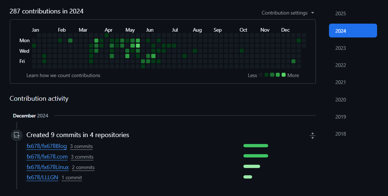388x196 pixels.
Task: Switch to the 2023 contributions year
Action: [341, 48]
